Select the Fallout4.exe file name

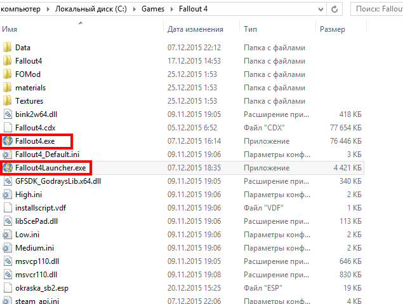tap(35, 141)
